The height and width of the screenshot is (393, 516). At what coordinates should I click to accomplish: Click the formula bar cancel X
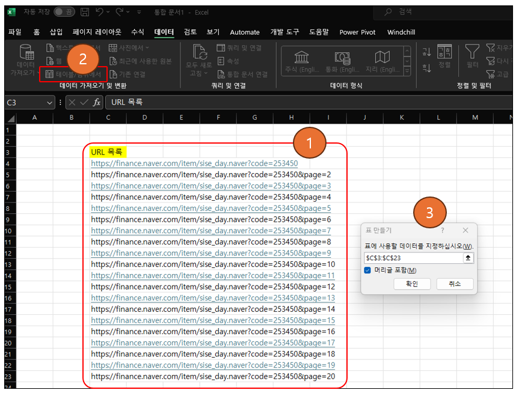coord(72,102)
